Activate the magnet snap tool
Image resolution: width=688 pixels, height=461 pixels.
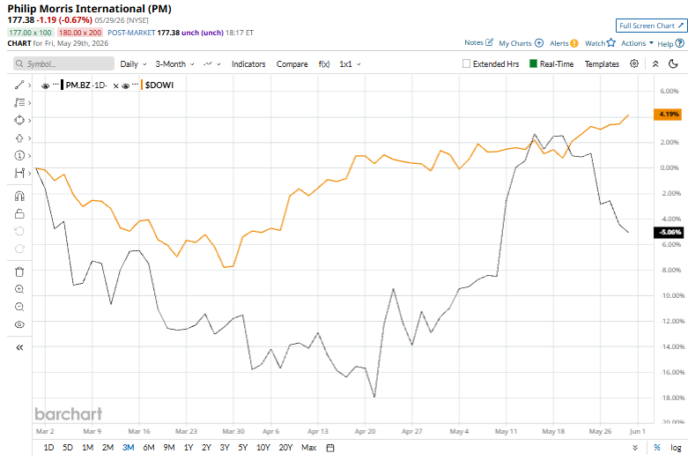19,196
